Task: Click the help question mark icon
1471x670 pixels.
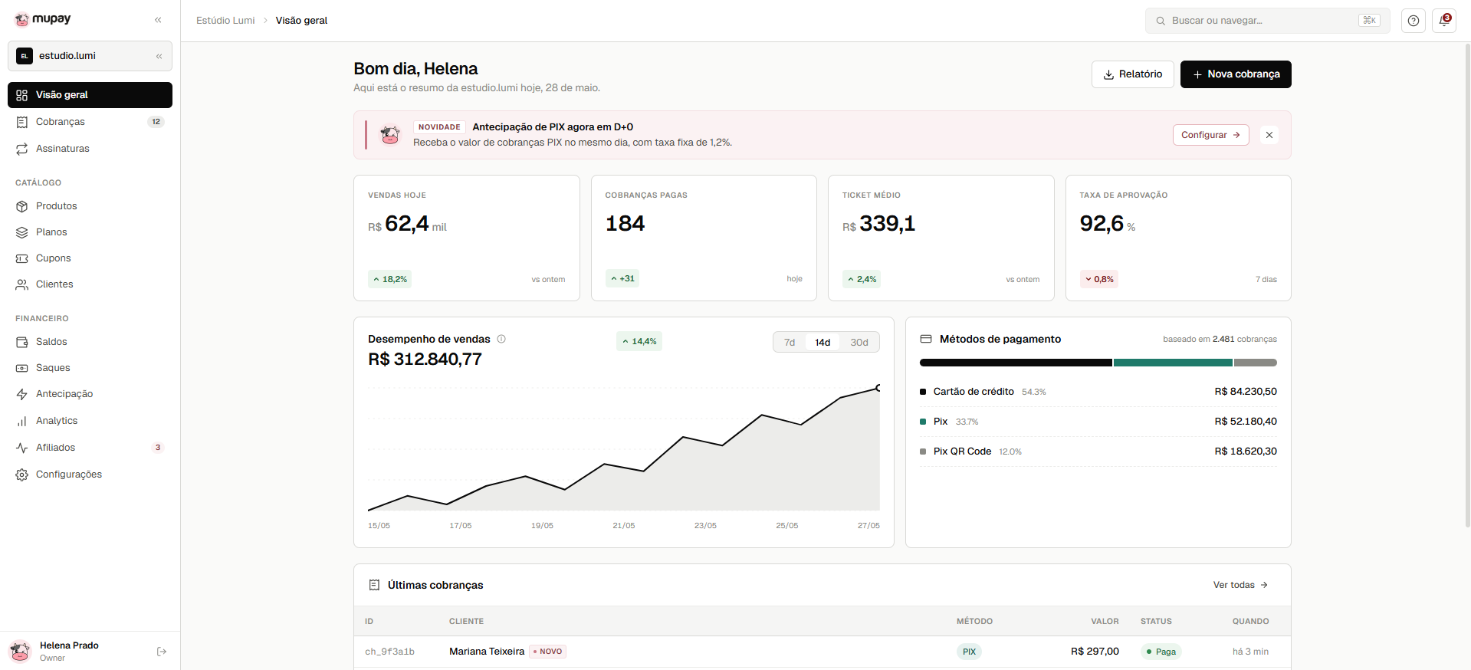Action: pyautogui.click(x=1414, y=21)
